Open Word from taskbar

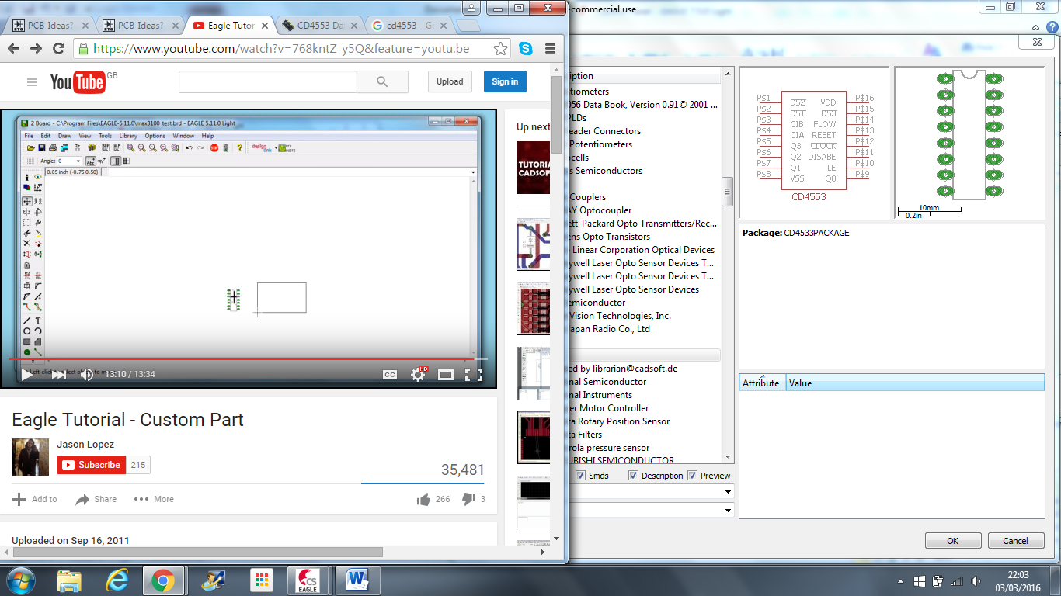(x=357, y=580)
